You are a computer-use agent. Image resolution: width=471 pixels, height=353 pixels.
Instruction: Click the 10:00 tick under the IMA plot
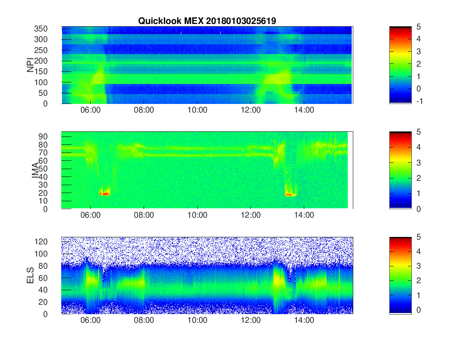point(197,215)
